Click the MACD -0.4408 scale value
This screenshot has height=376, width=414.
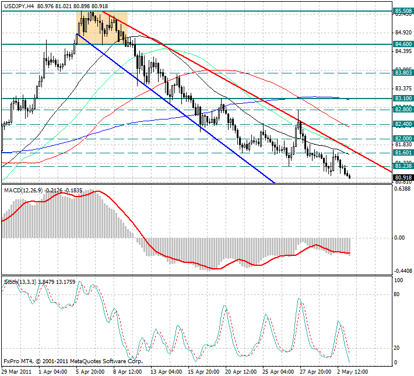point(403,271)
